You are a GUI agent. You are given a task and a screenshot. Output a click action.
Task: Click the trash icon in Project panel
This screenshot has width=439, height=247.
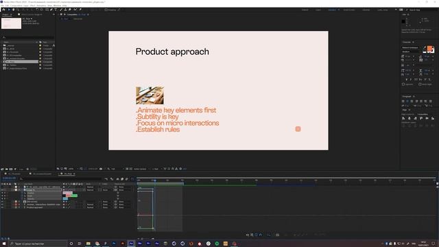(27, 169)
